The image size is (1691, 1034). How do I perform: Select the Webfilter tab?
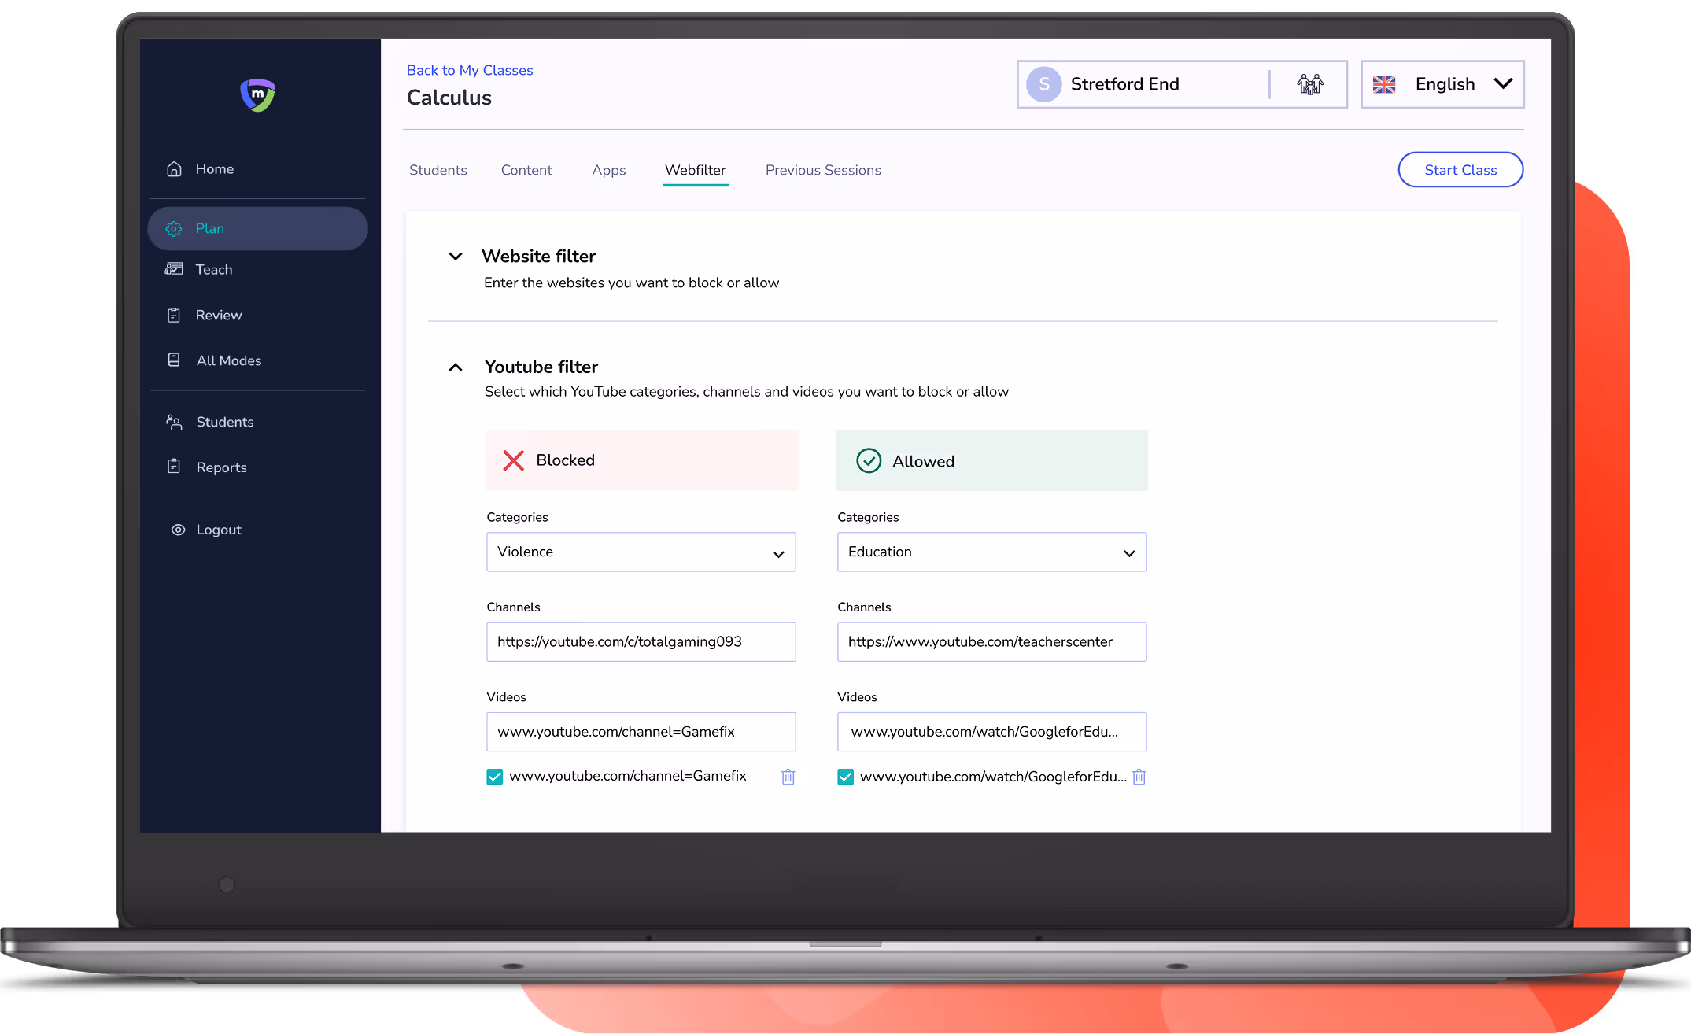[x=696, y=170]
